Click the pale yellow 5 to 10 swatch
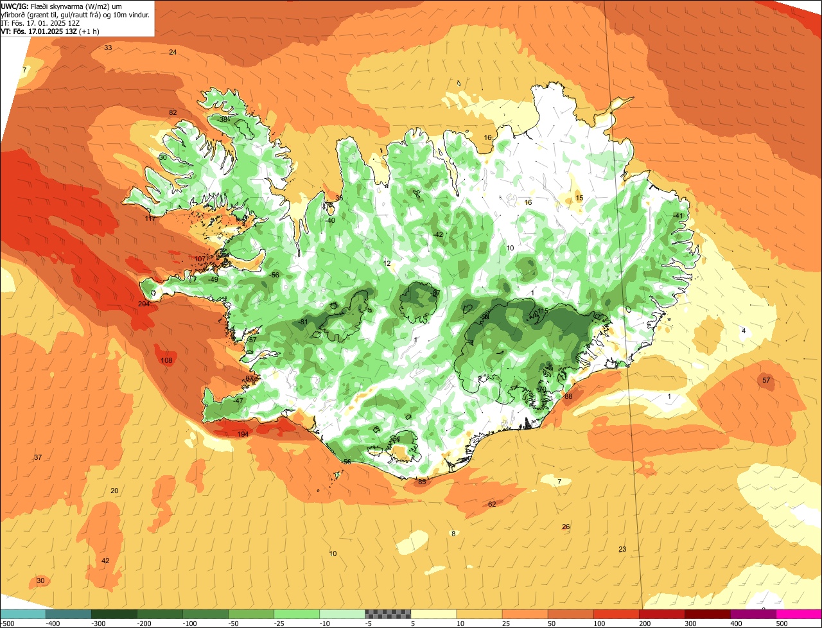 click(x=433, y=614)
